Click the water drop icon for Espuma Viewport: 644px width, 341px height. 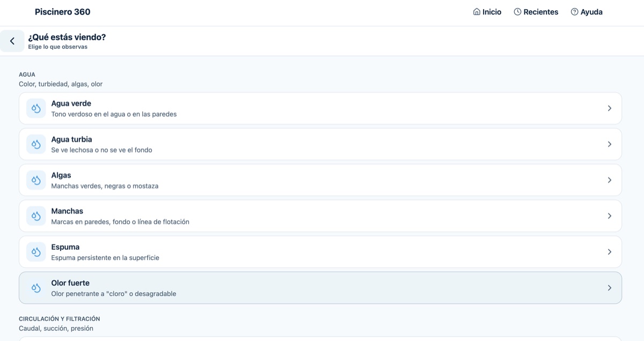pyautogui.click(x=36, y=252)
